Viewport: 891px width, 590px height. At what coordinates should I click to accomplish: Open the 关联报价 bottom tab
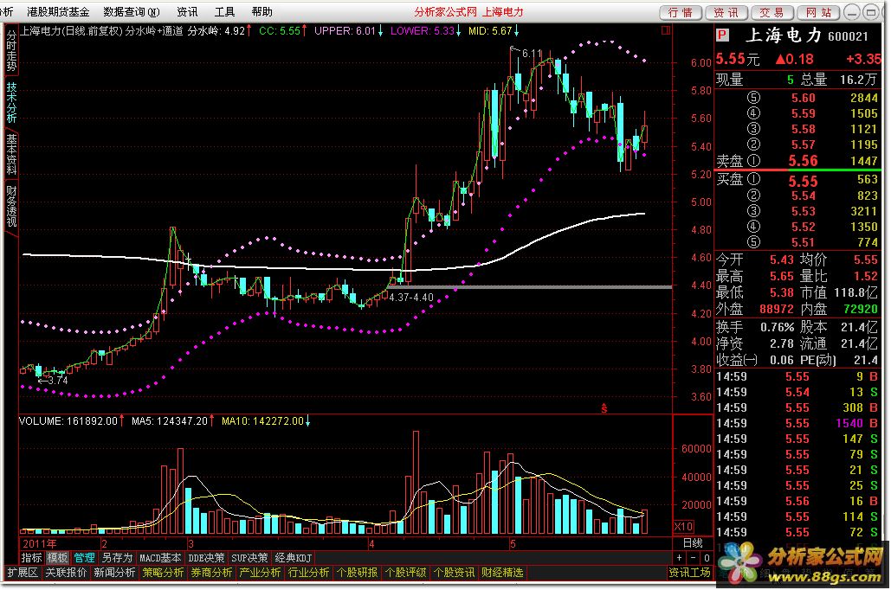[x=66, y=573]
